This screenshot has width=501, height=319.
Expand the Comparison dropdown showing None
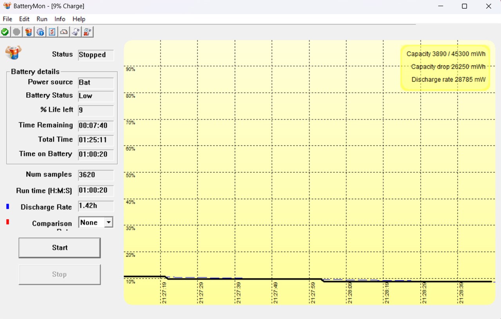tap(96, 222)
